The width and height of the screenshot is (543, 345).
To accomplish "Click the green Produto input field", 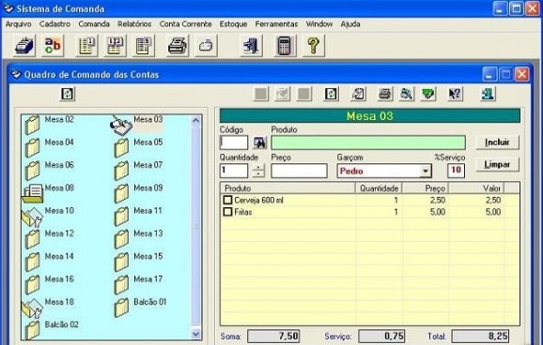I will coord(368,142).
